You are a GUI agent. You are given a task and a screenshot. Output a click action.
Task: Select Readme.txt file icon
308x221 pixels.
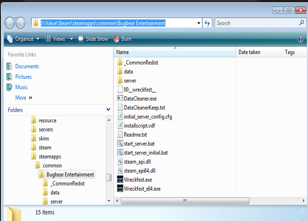pyautogui.click(x=120, y=135)
